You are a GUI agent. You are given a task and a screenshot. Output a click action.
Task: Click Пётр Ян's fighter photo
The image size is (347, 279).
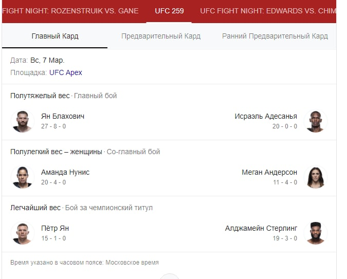(22, 233)
